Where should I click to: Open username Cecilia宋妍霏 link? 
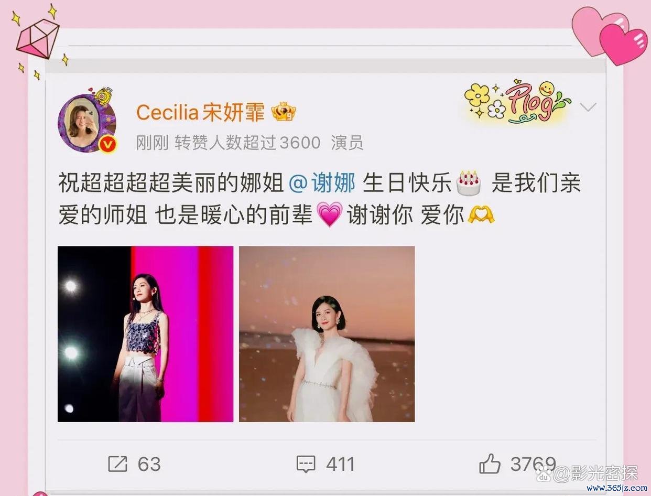pos(201,112)
